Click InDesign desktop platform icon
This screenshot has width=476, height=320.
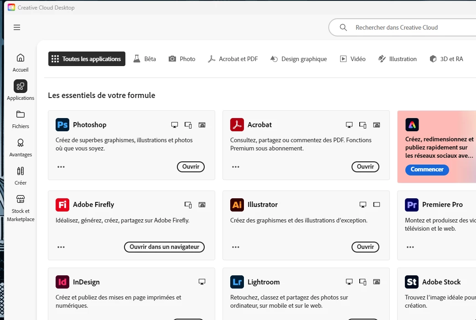[x=202, y=282]
